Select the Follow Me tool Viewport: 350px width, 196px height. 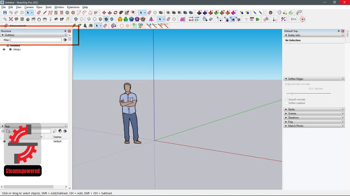click(x=121, y=13)
